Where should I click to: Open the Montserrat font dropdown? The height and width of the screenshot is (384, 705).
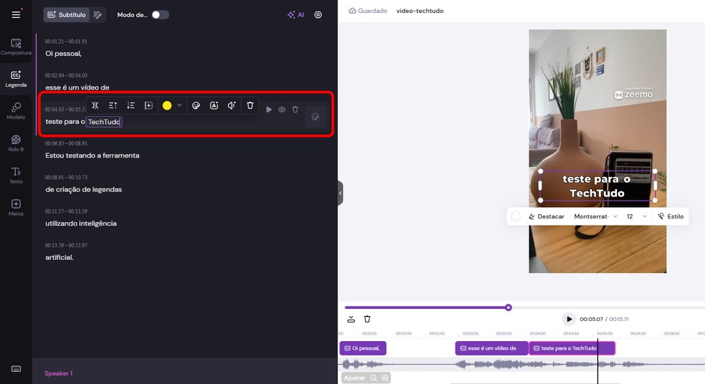click(596, 216)
